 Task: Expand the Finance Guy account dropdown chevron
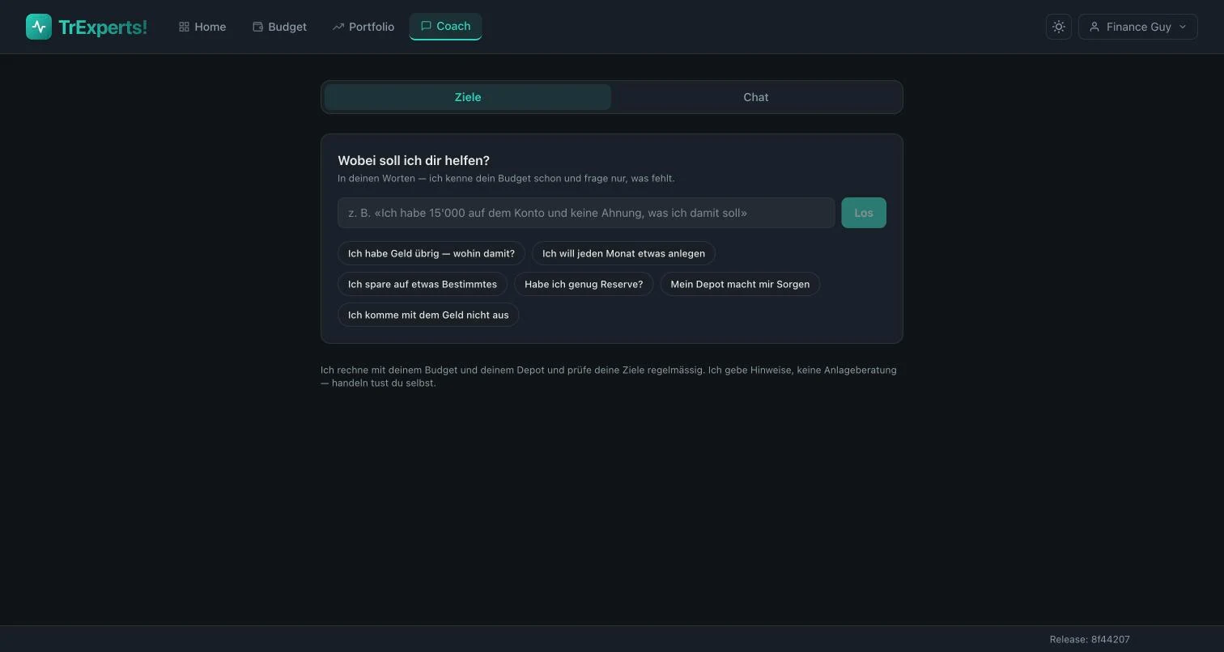click(x=1183, y=27)
